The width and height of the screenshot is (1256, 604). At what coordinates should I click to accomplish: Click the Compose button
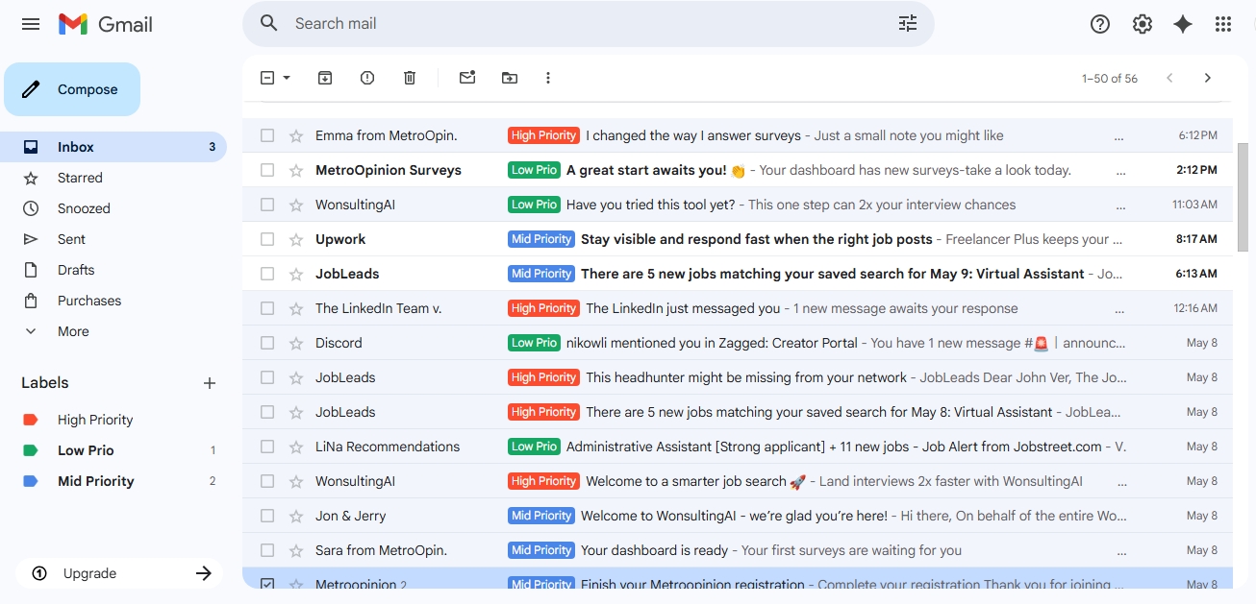point(72,89)
